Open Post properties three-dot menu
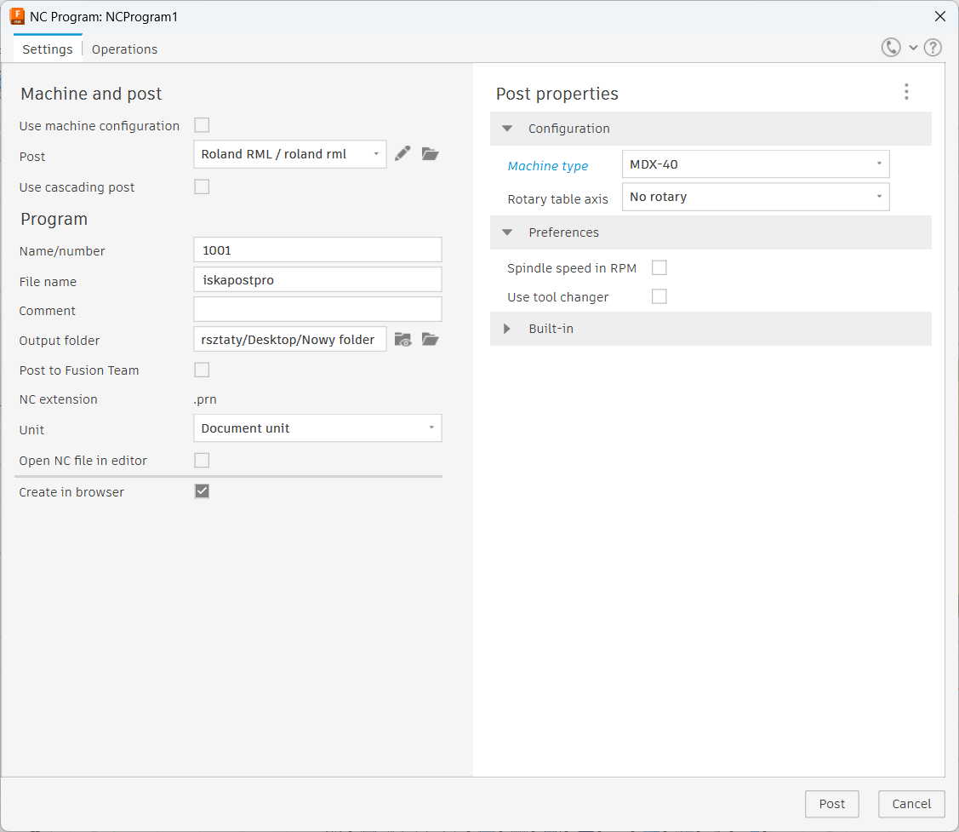Viewport: 959px width, 832px height. pos(906,92)
